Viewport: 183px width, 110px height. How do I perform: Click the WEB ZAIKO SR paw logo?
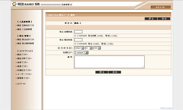[x=14, y=4]
